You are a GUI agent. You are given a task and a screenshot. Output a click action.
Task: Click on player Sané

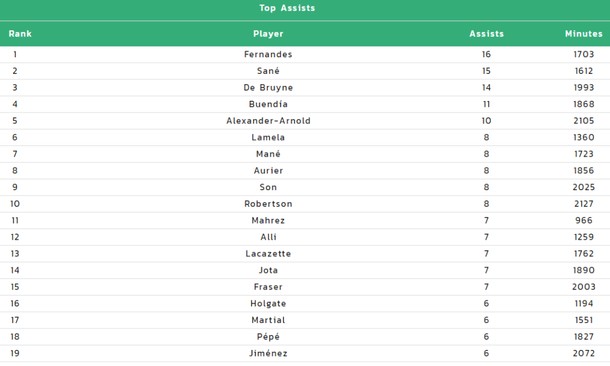click(x=268, y=71)
